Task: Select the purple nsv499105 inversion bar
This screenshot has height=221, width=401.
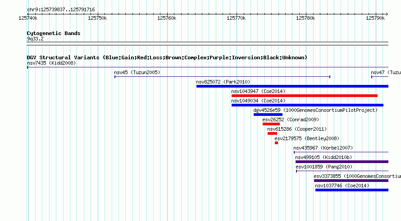Action: 342,162
